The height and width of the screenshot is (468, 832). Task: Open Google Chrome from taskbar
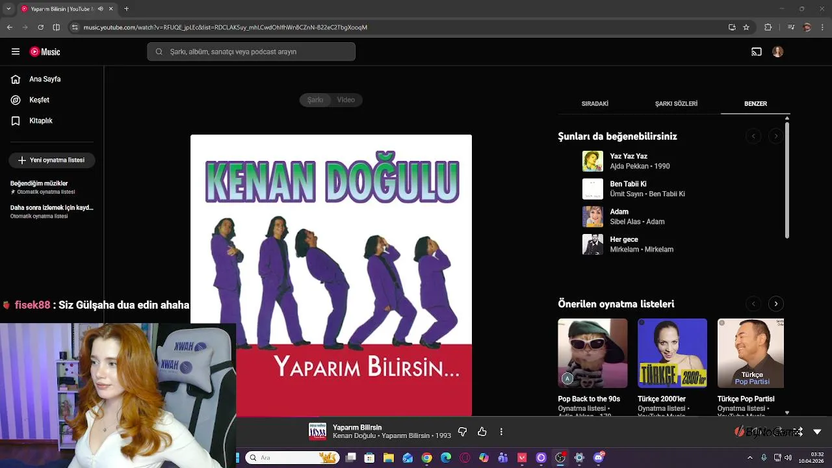[x=426, y=458]
